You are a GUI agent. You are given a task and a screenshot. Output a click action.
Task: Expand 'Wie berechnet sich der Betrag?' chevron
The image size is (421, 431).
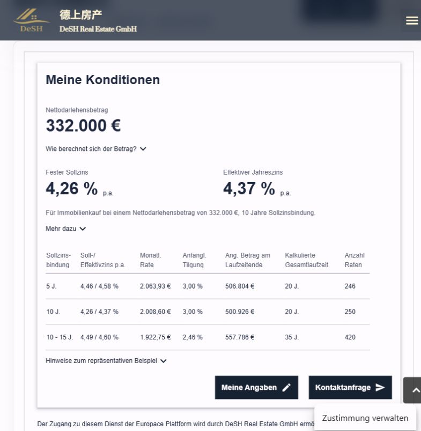click(x=143, y=149)
